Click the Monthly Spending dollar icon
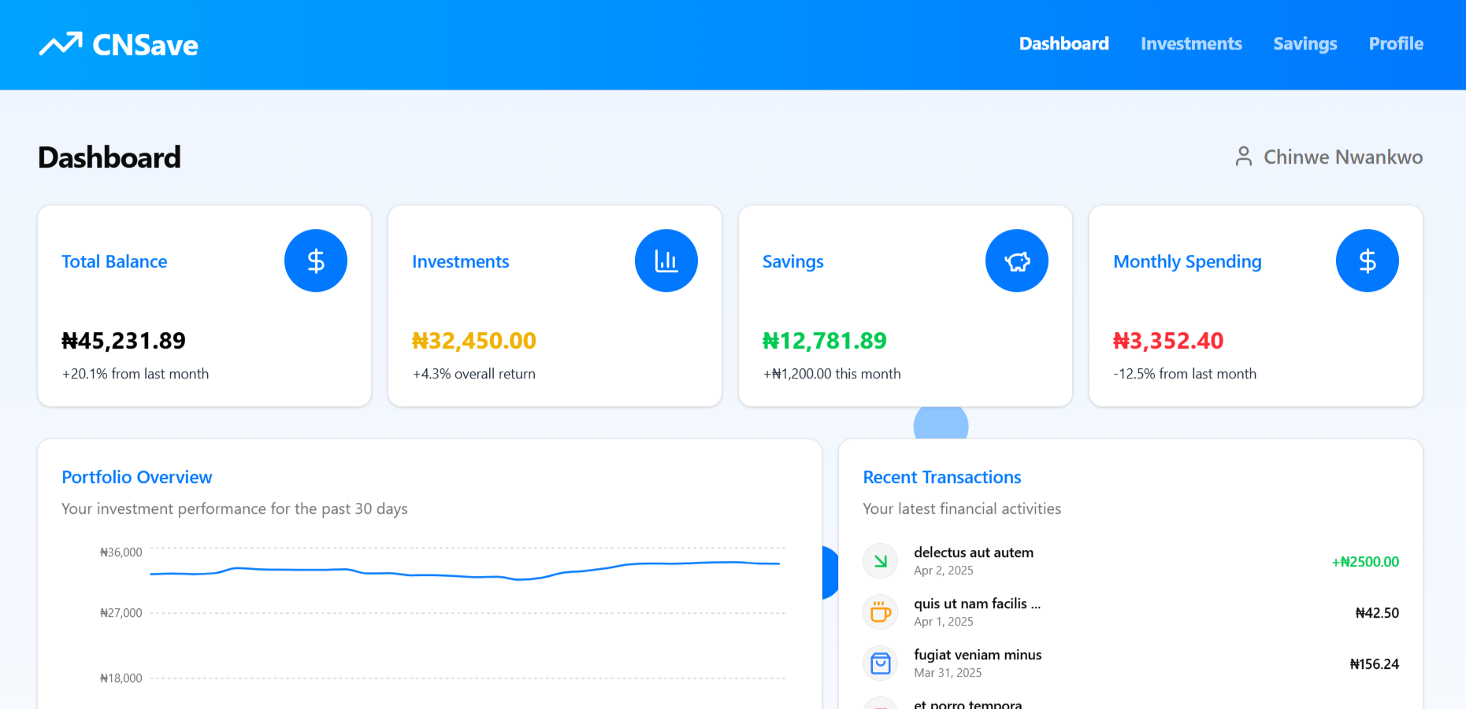The height and width of the screenshot is (709, 1466). click(x=1368, y=260)
